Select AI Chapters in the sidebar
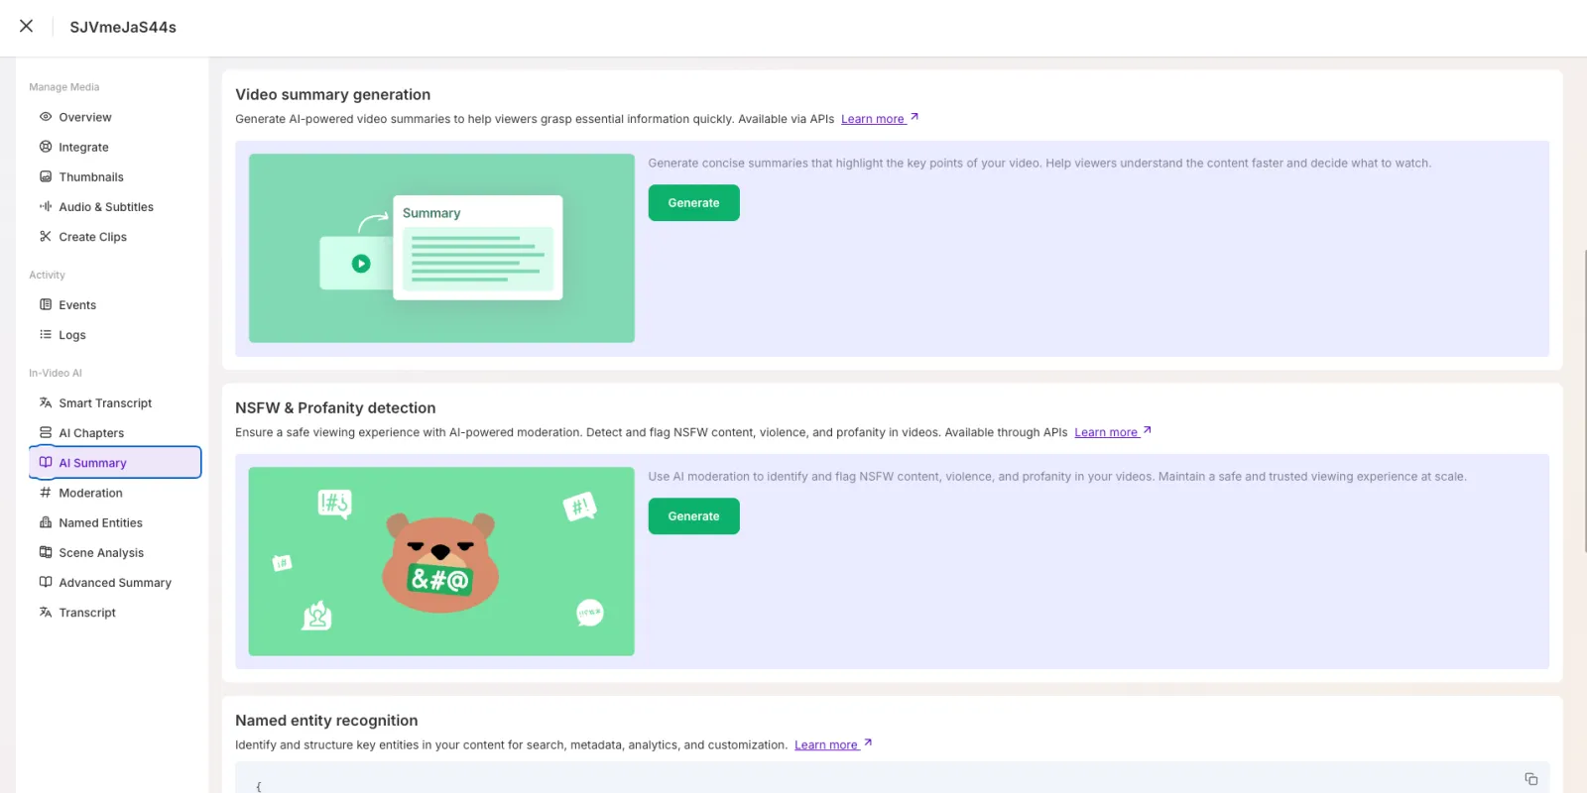 pos(115,432)
